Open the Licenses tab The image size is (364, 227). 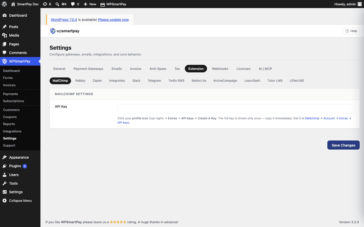243,69
